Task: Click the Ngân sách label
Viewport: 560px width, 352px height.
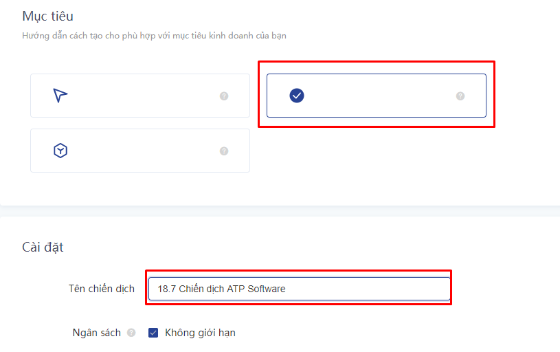Action: click(96, 333)
